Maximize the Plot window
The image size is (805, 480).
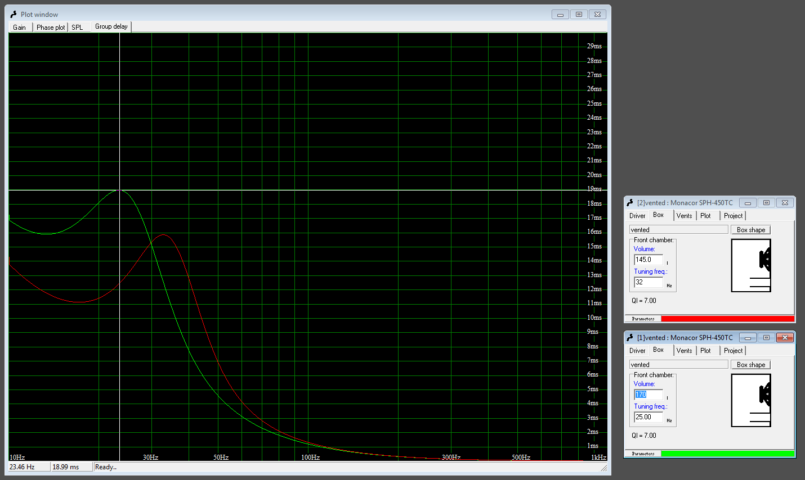pyautogui.click(x=579, y=14)
